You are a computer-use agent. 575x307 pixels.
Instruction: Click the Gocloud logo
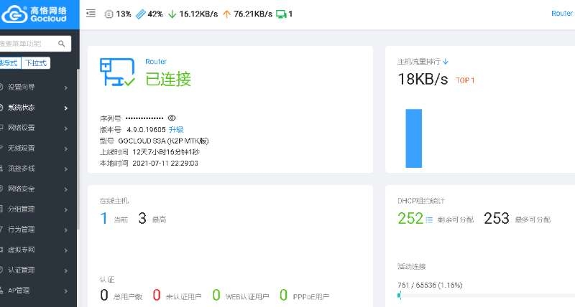(38, 14)
